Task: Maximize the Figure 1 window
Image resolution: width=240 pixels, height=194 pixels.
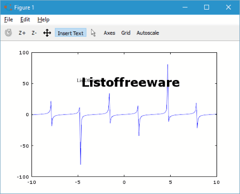Action: point(206,7)
